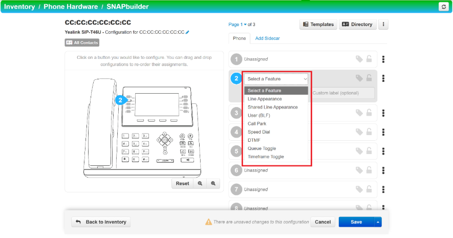Screen dimensions: 453x238
Task: Reset the phone diagram view
Action: coord(182,183)
